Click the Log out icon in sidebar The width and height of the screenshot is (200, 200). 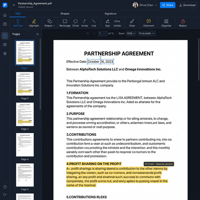[5, 194]
